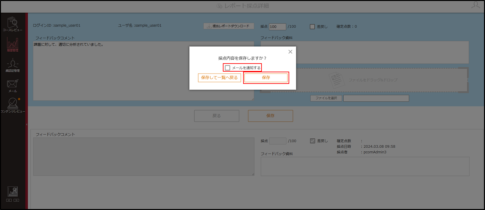Click the file name field beside ファイルを選択

376,98
